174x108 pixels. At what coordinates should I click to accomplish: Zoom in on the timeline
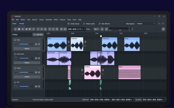point(50,29)
